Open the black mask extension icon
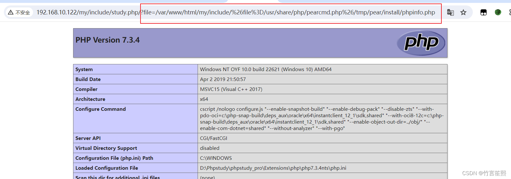511x179 pixels. point(483,12)
